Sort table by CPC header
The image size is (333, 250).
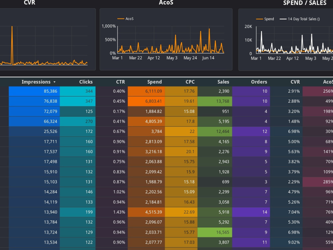[190, 82]
